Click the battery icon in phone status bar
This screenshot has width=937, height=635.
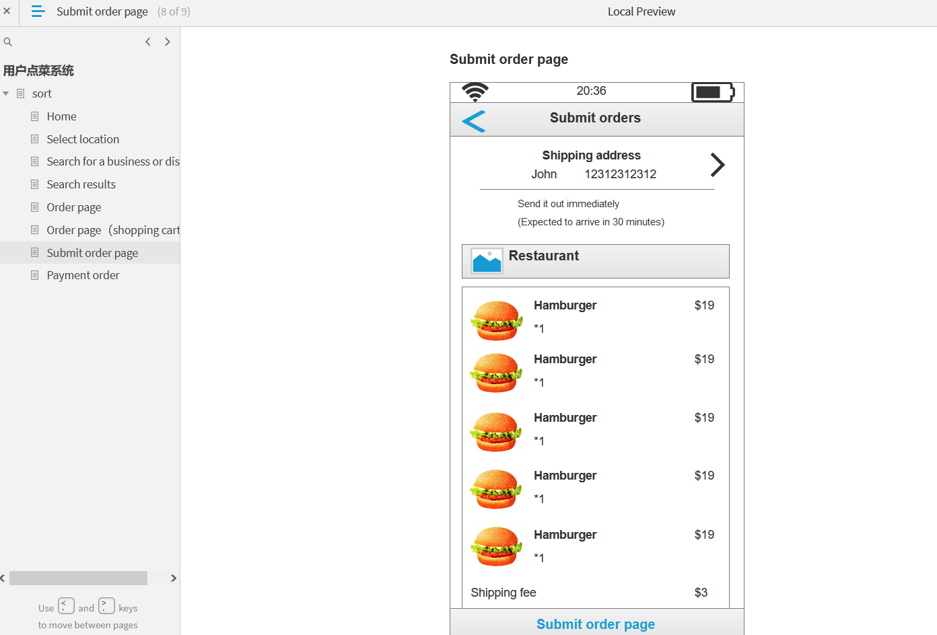713,92
